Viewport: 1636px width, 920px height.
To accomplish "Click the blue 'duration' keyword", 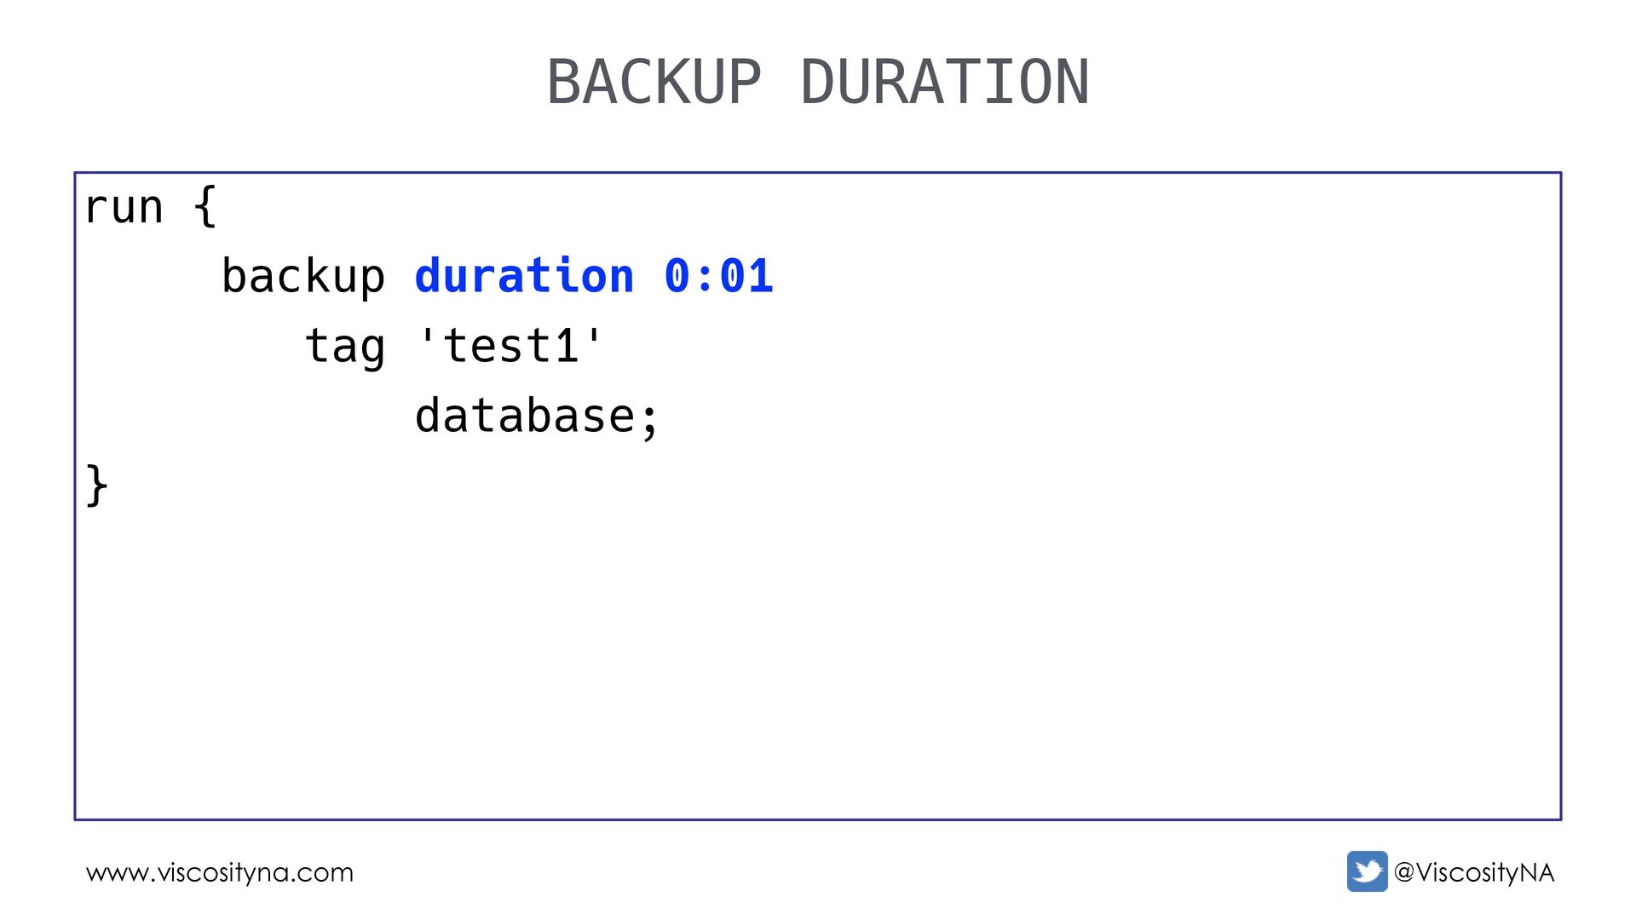I will [x=524, y=276].
